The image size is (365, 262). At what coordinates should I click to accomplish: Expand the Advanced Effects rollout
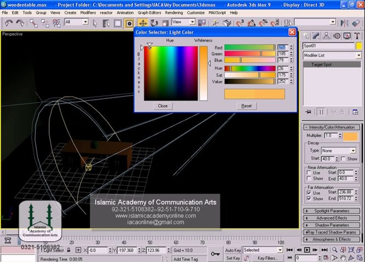[x=332, y=218]
